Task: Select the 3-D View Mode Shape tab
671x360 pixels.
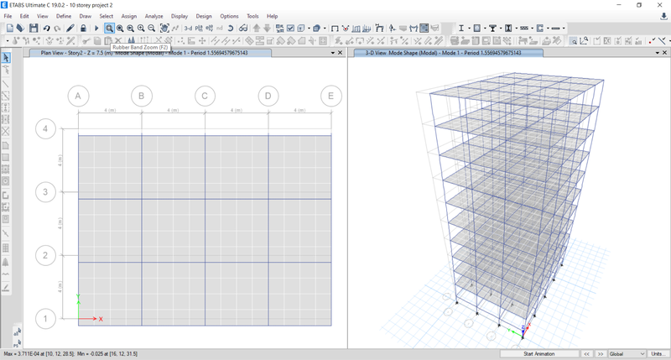Action: 449,53
